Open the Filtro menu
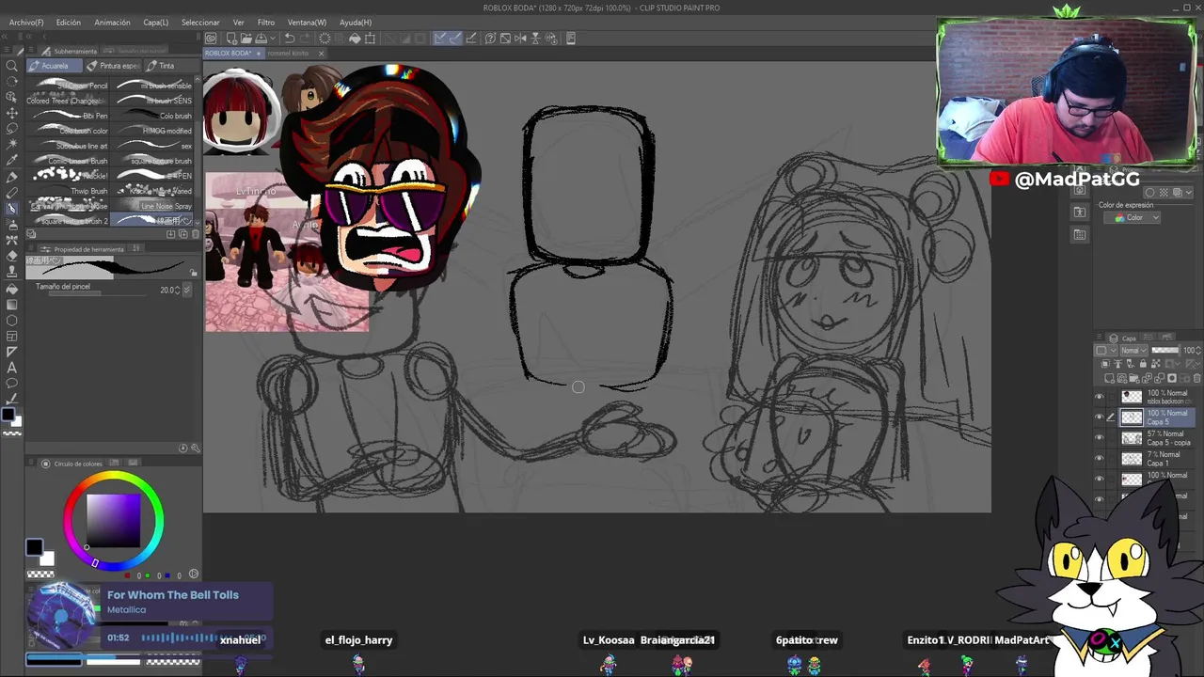Viewport: 1204px width, 677px height. (x=266, y=22)
